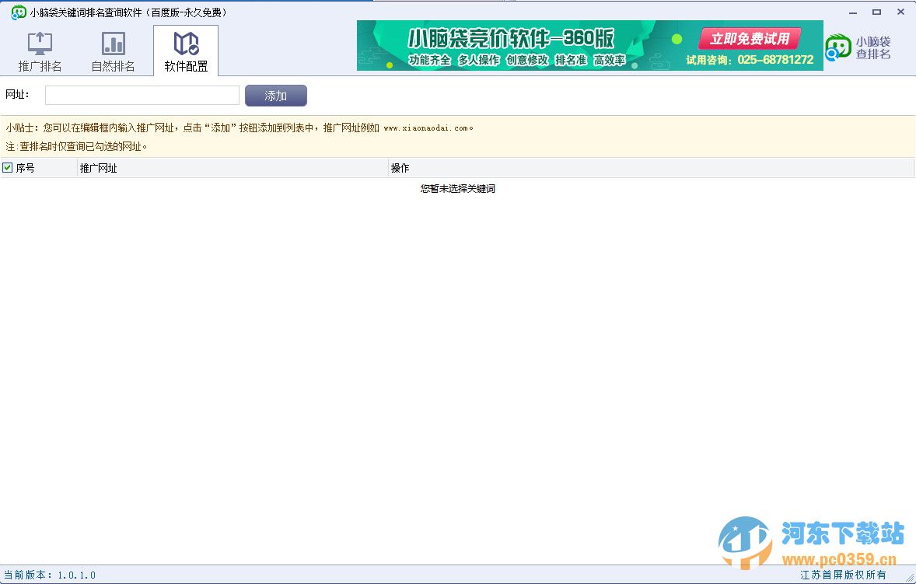Screen dimensions: 916x584
Task: Open the 软件配置 tab
Action: pos(185,51)
